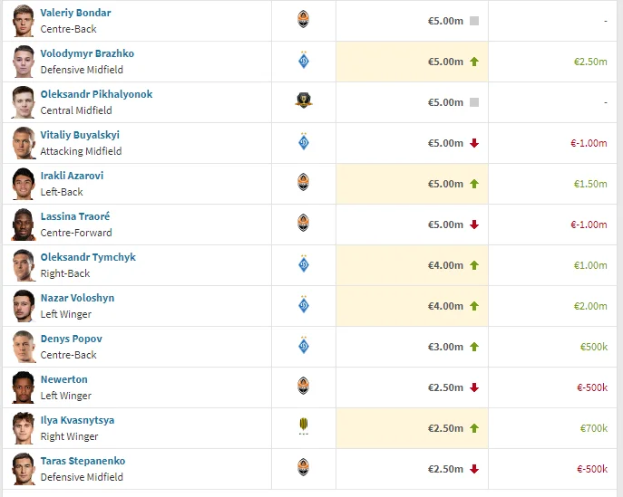623x497 pixels.
Task: Click Volodymyr Brazhko's Dynamo Kyiv crest
Action: click(x=303, y=61)
